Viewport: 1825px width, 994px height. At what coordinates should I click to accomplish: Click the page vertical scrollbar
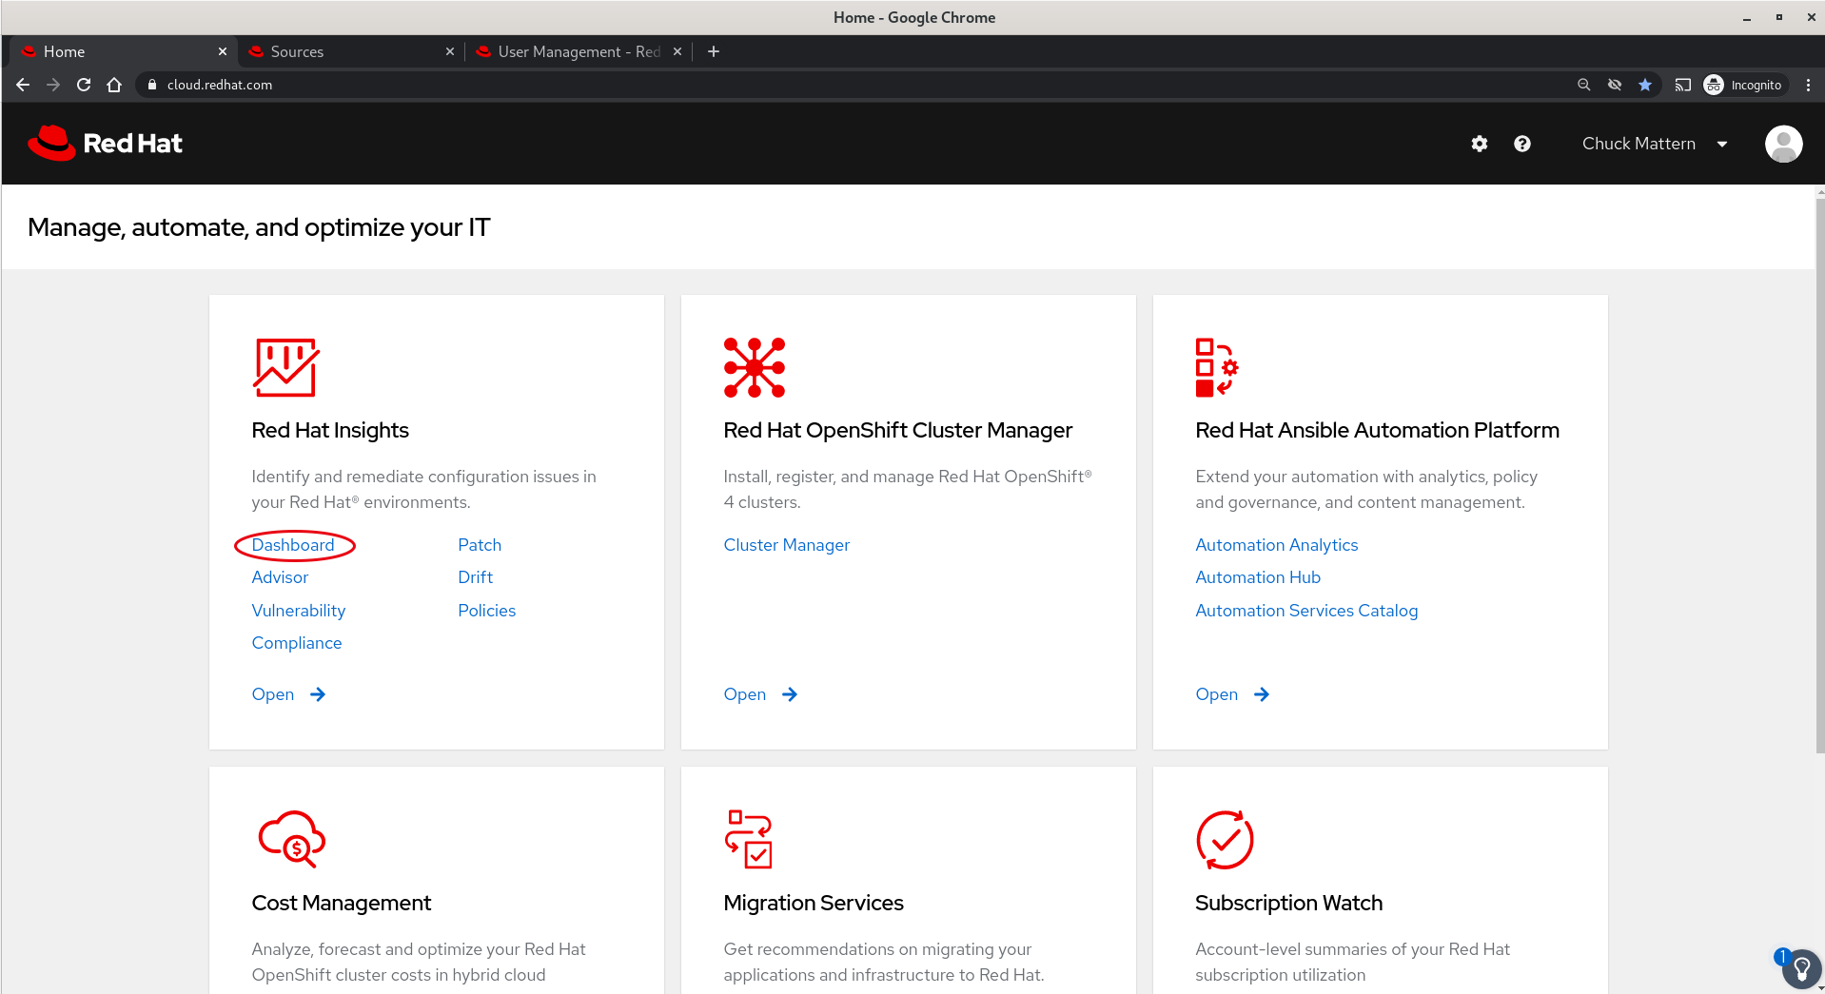(x=1819, y=476)
